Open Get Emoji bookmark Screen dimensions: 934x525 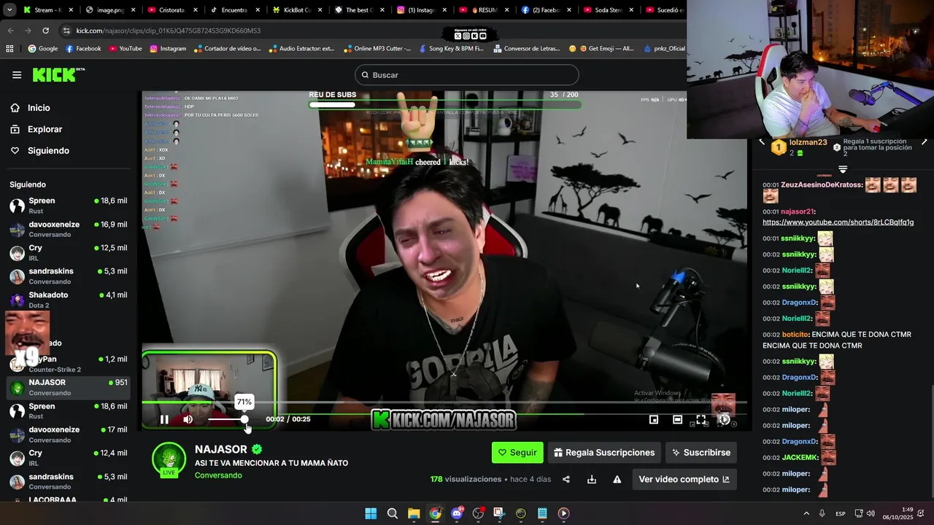pyautogui.click(x=601, y=49)
